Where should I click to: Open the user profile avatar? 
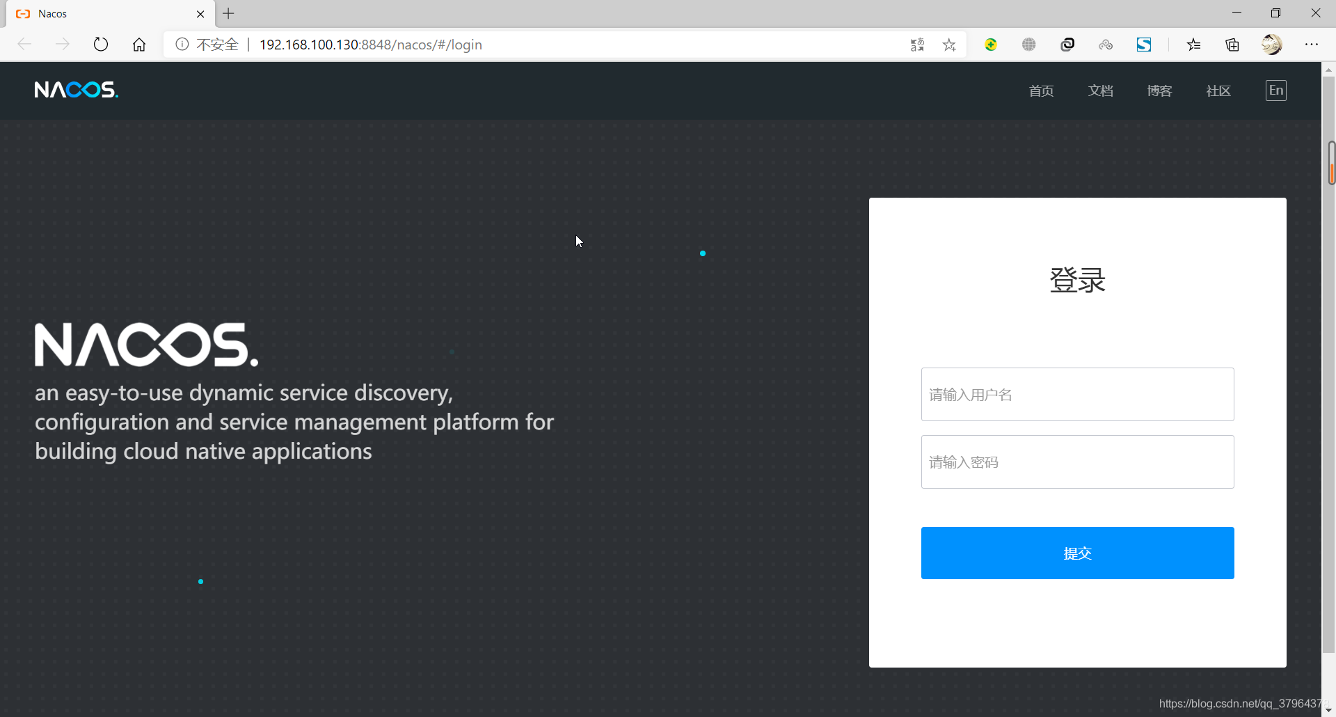tap(1272, 45)
